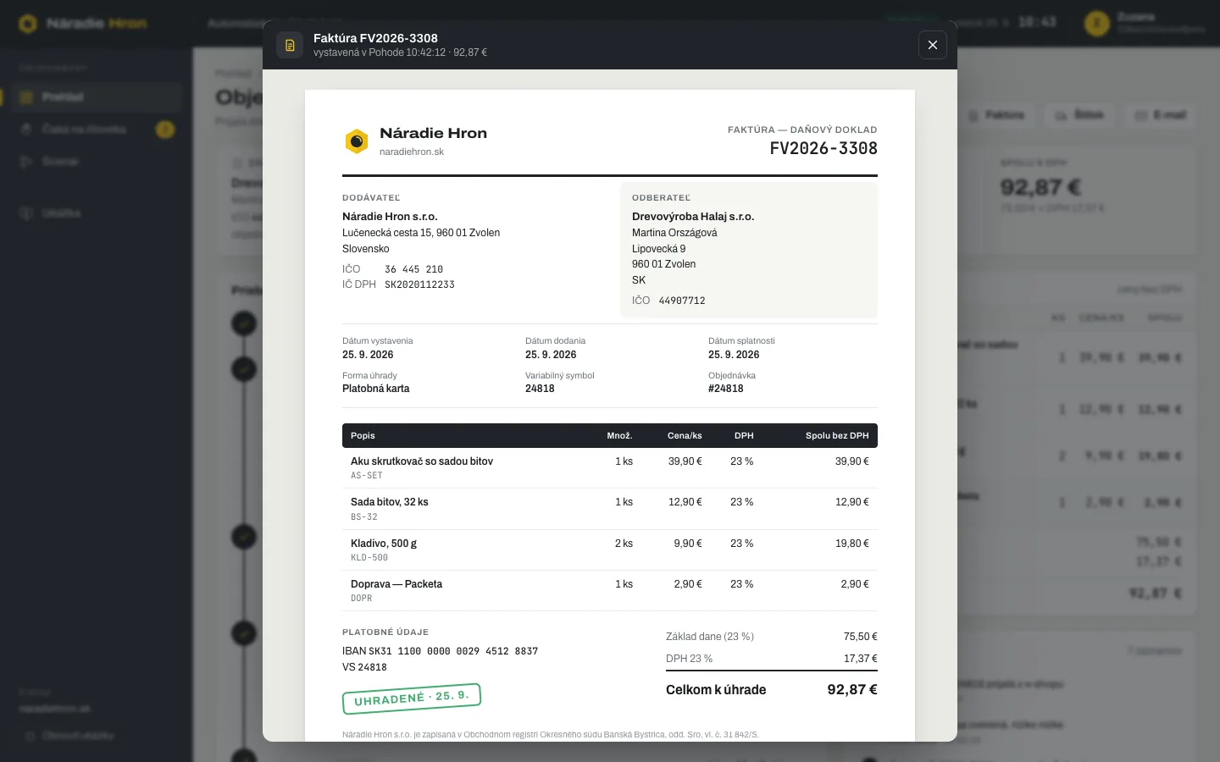Click the invoice number FV2026-3308 on the document

pos(823,148)
